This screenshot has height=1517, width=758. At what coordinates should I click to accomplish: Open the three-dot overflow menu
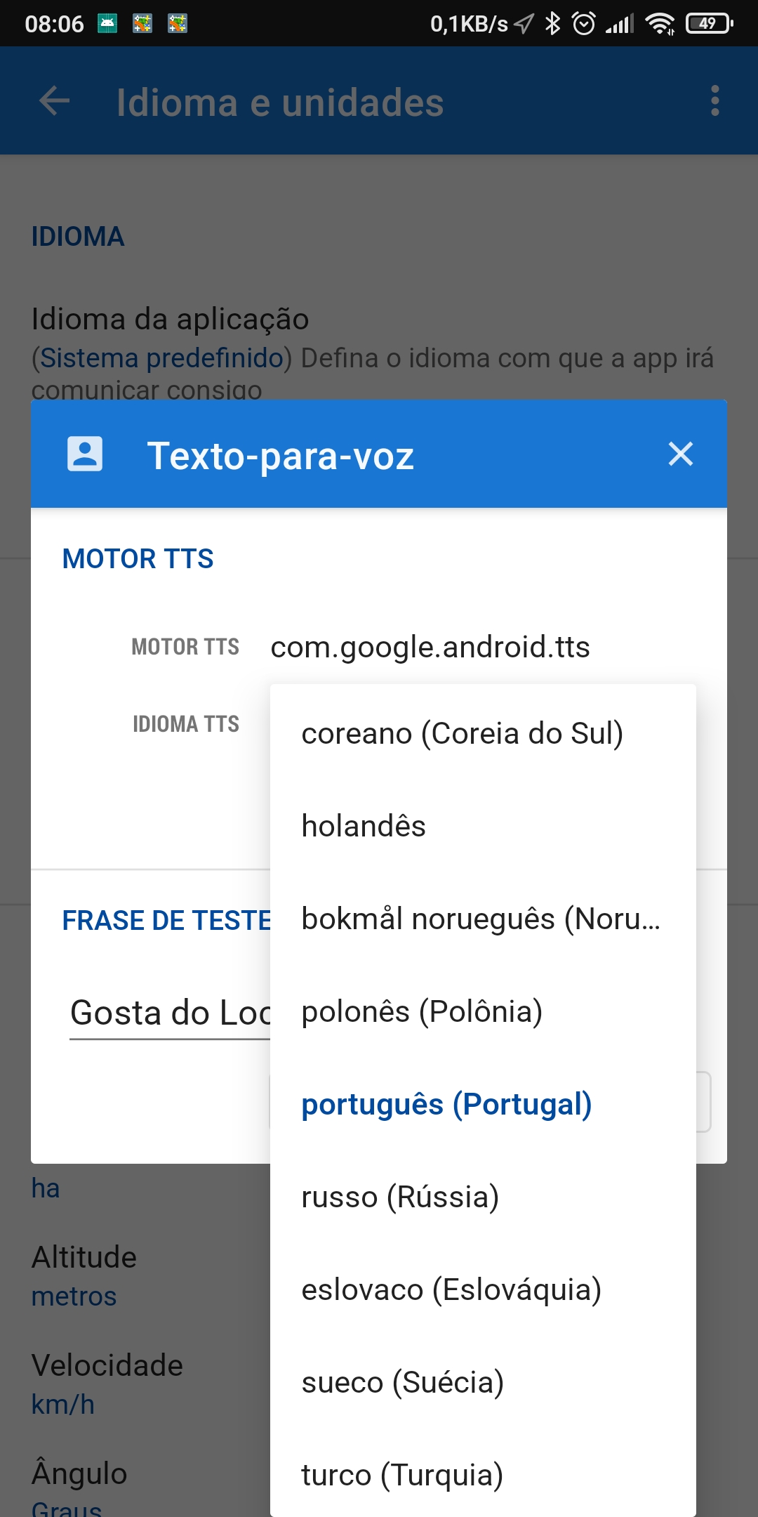714,101
